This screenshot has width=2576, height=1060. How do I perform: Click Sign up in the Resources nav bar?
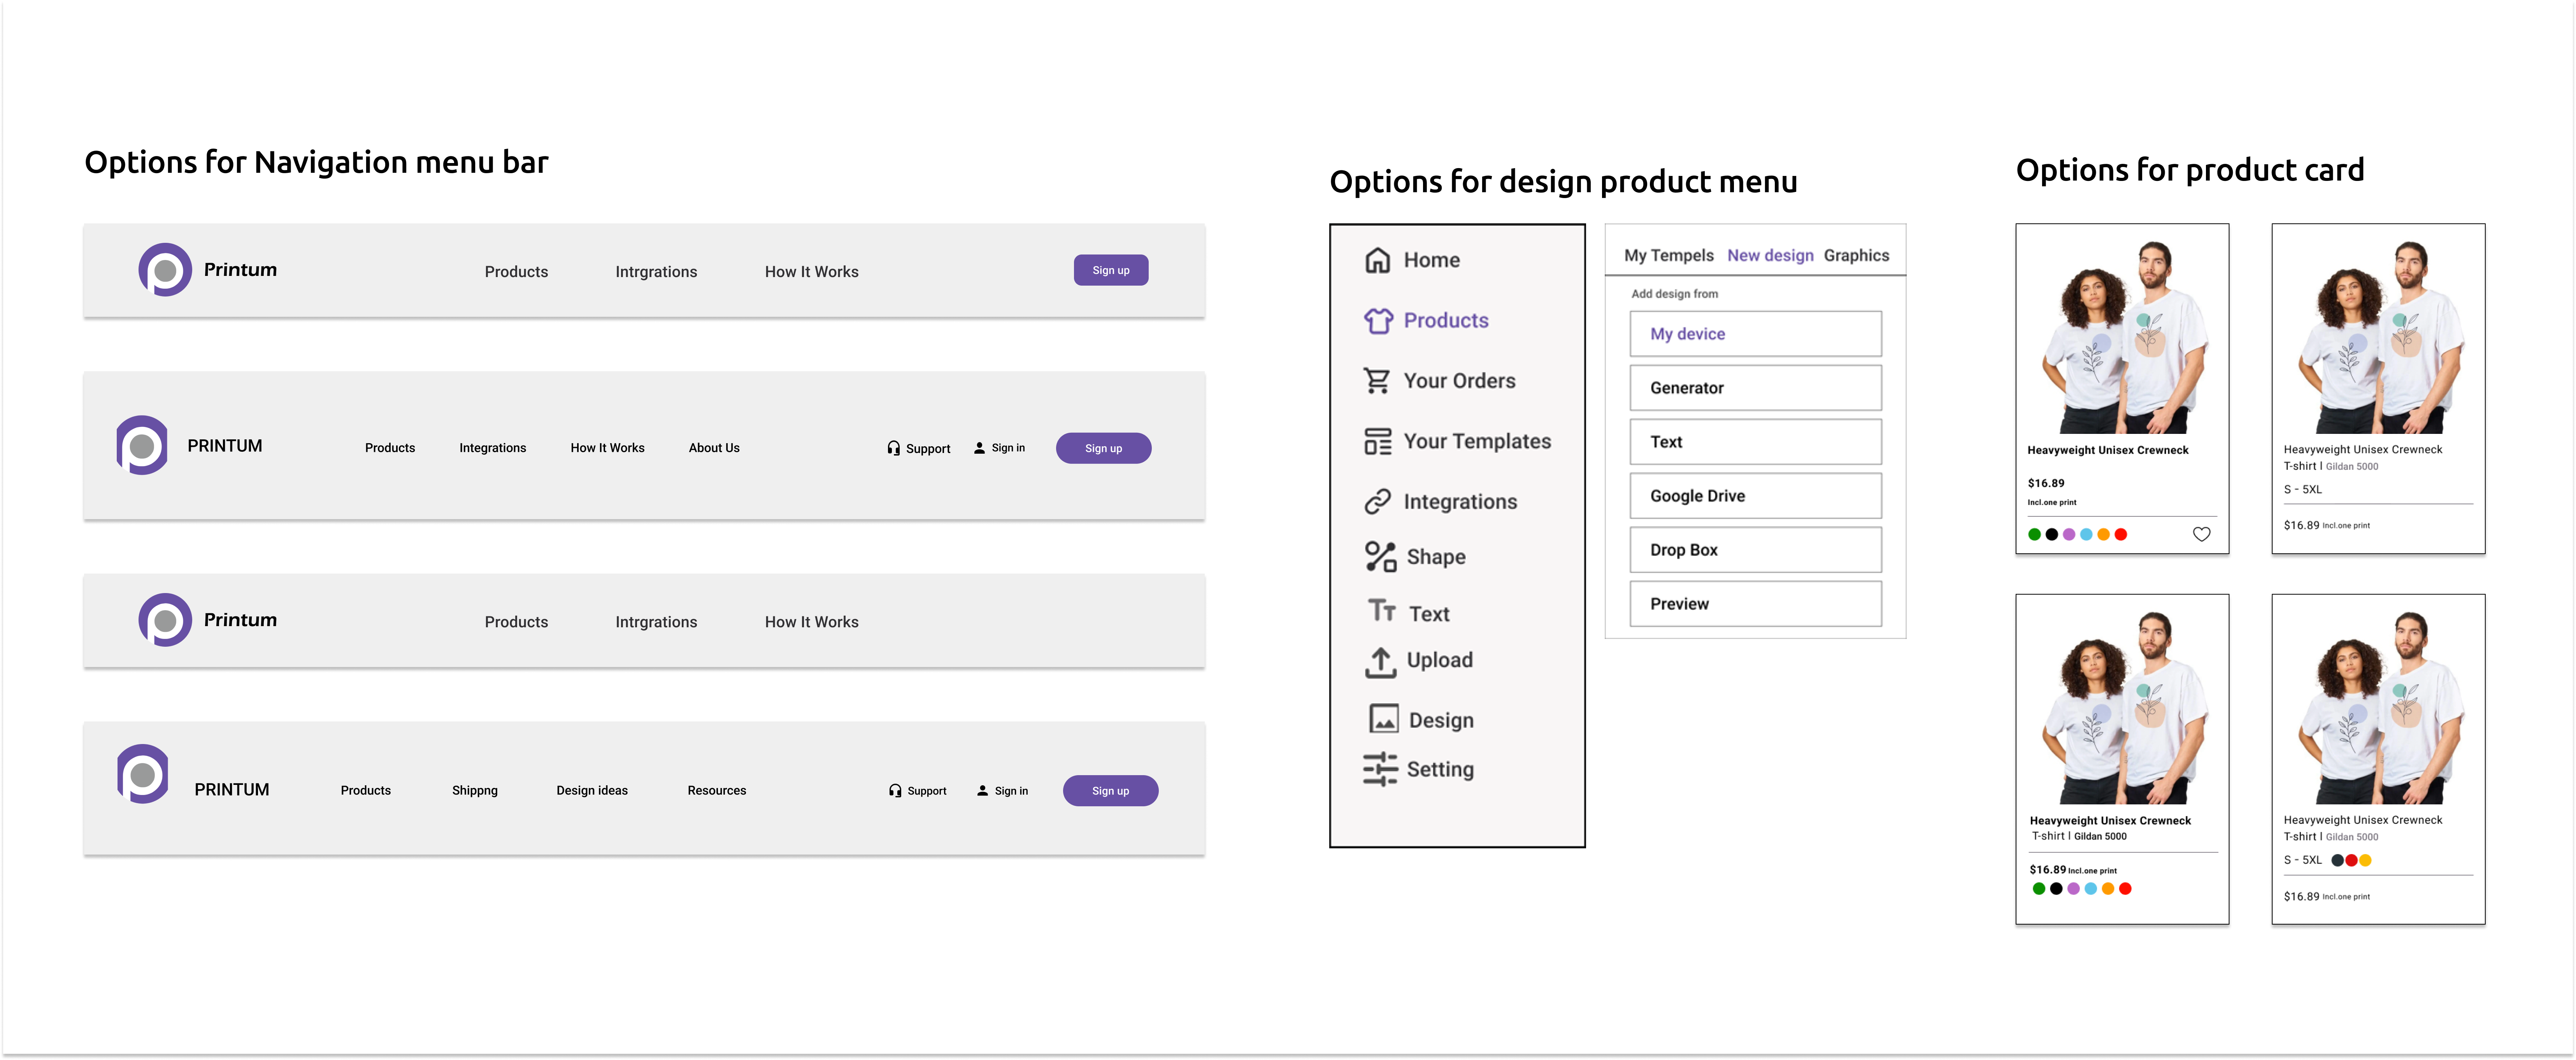point(1110,791)
